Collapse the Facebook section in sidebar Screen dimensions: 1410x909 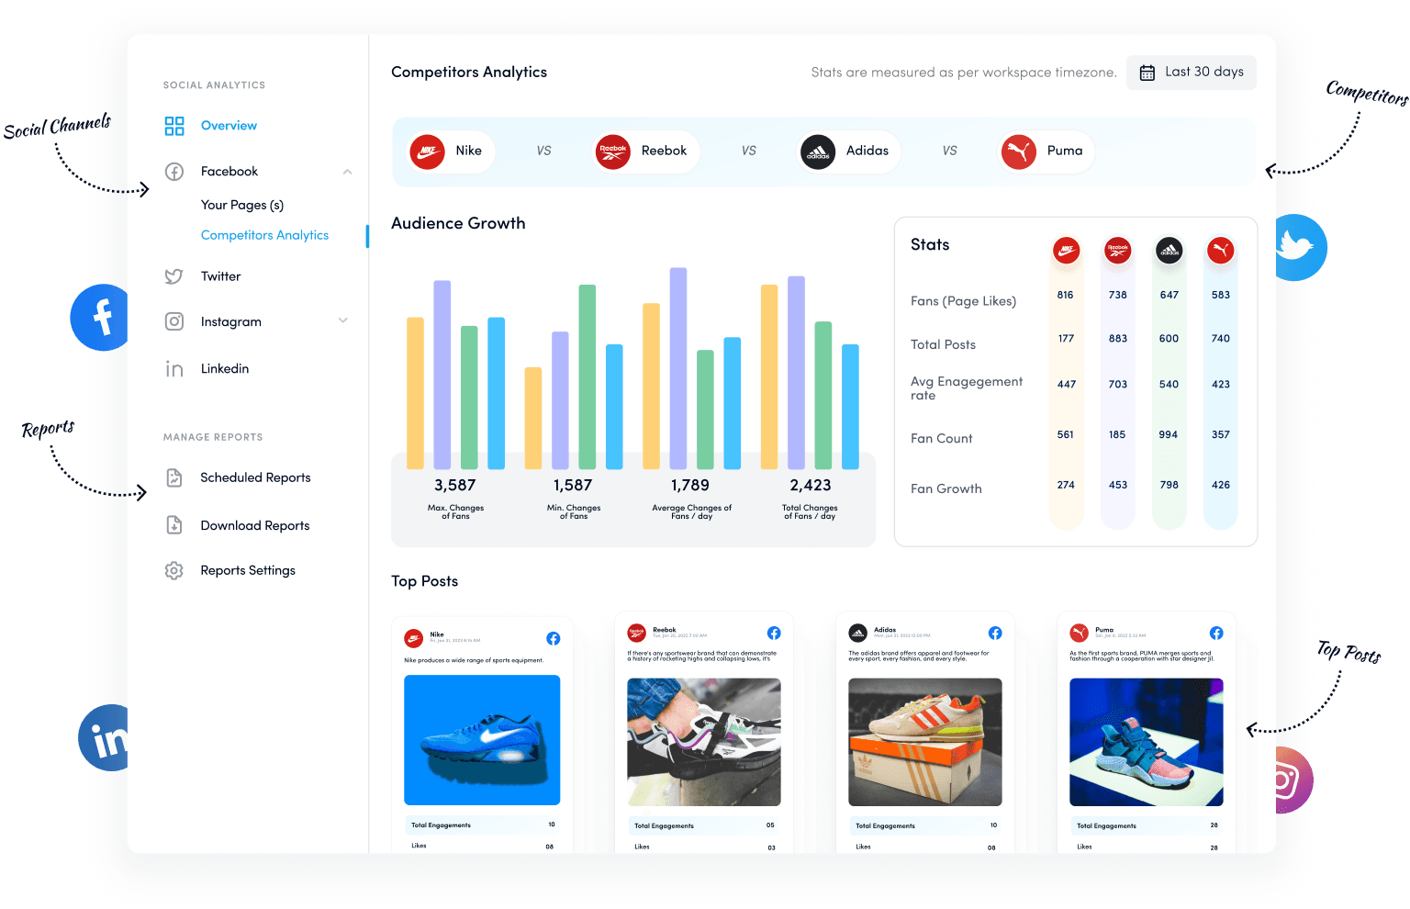click(x=347, y=171)
